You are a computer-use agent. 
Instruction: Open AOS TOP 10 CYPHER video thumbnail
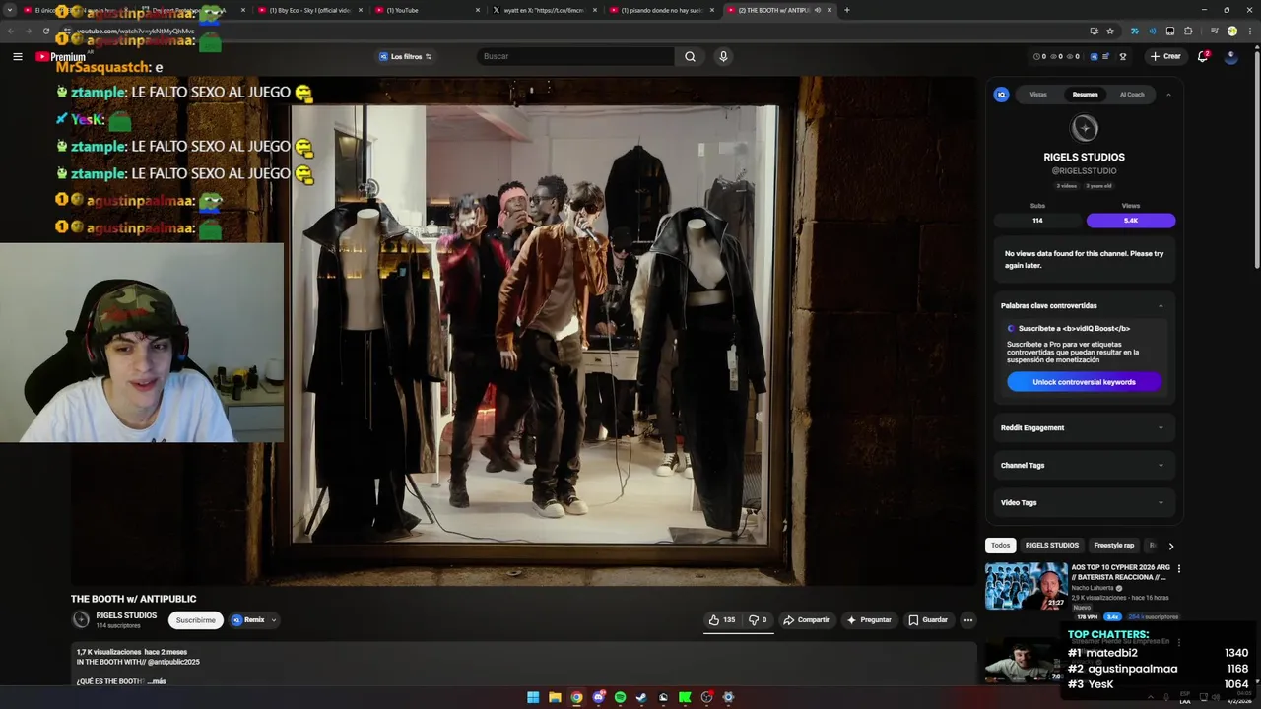[x=1026, y=586]
